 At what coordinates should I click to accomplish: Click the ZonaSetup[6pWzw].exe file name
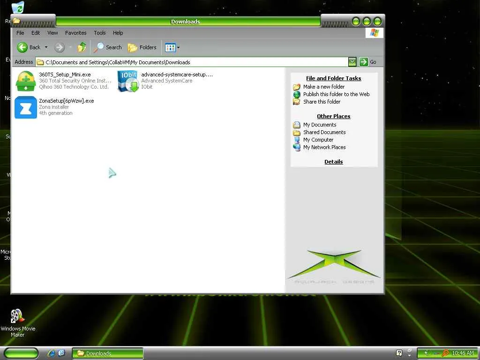click(67, 101)
